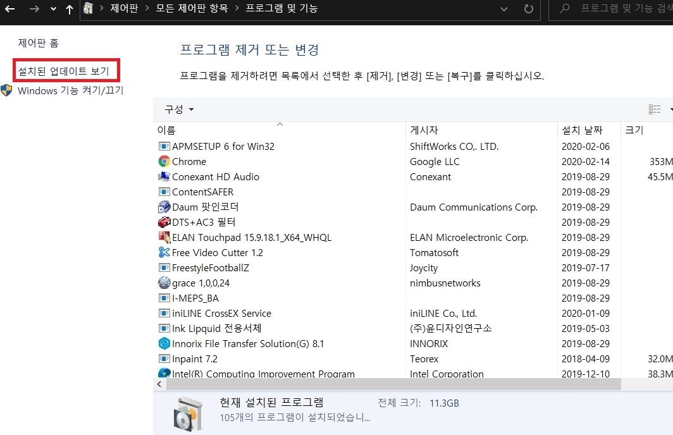The height and width of the screenshot is (435, 673).
Task: Select the Conexant HD Audio icon
Action: (164, 177)
